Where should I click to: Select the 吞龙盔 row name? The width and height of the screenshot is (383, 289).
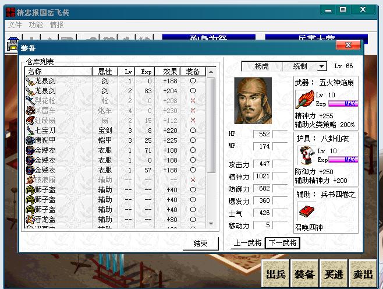click(45, 219)
